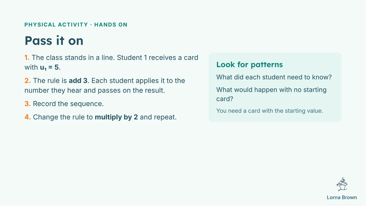Click the orange step number 2
Viewport: 366px width, 206px height.
[27, 81]
